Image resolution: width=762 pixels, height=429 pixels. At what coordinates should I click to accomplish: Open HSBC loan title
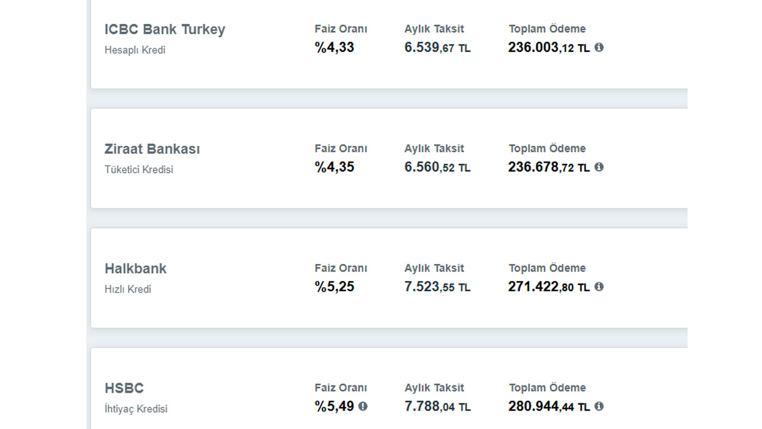124,388
